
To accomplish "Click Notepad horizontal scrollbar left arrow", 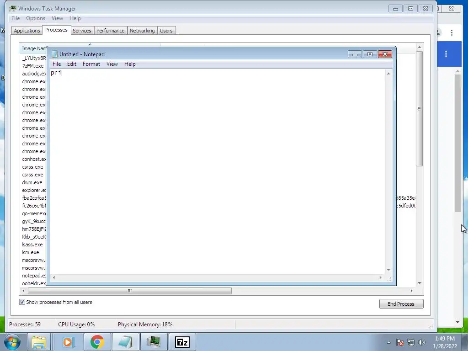I will tap(54, 277).
